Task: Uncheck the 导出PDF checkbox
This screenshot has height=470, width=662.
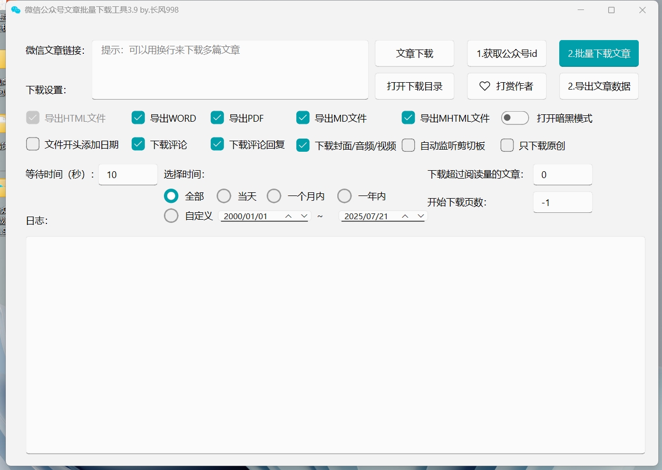Action: click(217, 118)
